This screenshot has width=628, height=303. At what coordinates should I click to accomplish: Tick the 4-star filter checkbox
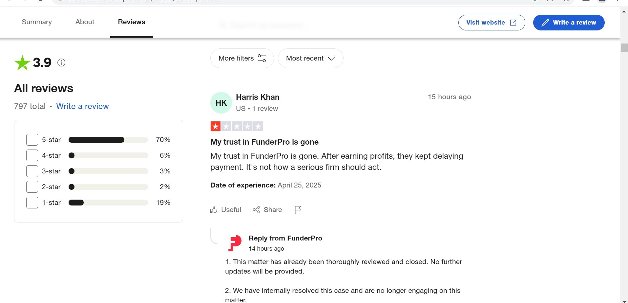click(x=32, y=155)
